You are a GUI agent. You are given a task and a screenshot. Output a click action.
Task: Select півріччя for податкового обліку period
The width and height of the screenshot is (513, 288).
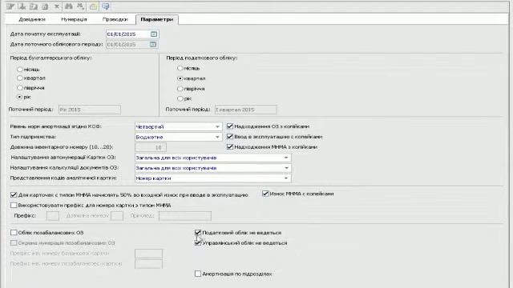point(180,89)
